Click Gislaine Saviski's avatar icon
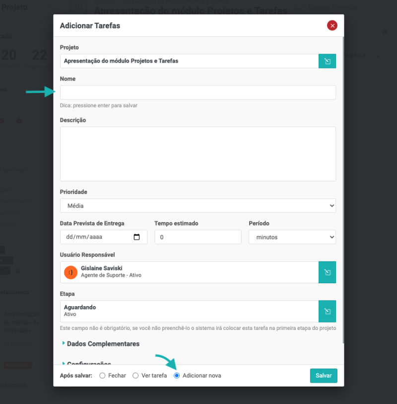 tap(71, 272)
